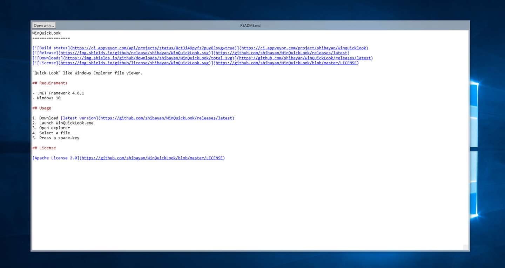Open the shields.io downloads total.svg link
The image size is (505, 268).
[x=149, y=58]
